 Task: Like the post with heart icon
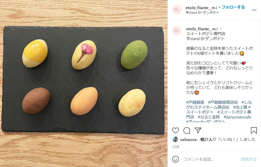(x=175, y=130)
